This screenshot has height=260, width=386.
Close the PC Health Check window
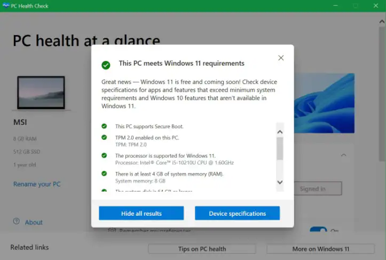click(x=376, y=5)
